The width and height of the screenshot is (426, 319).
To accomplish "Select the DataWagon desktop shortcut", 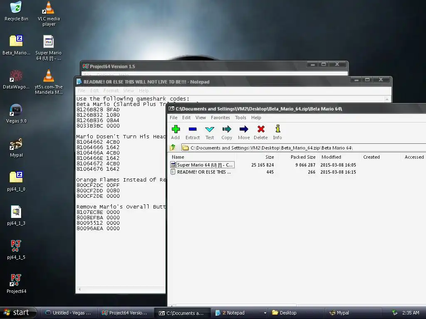I will pyautogui.click(x=16, y=79).
